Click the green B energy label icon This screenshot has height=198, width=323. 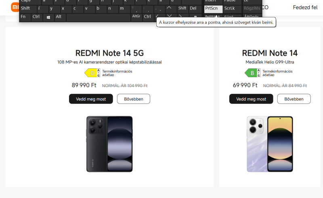point(253,73)
